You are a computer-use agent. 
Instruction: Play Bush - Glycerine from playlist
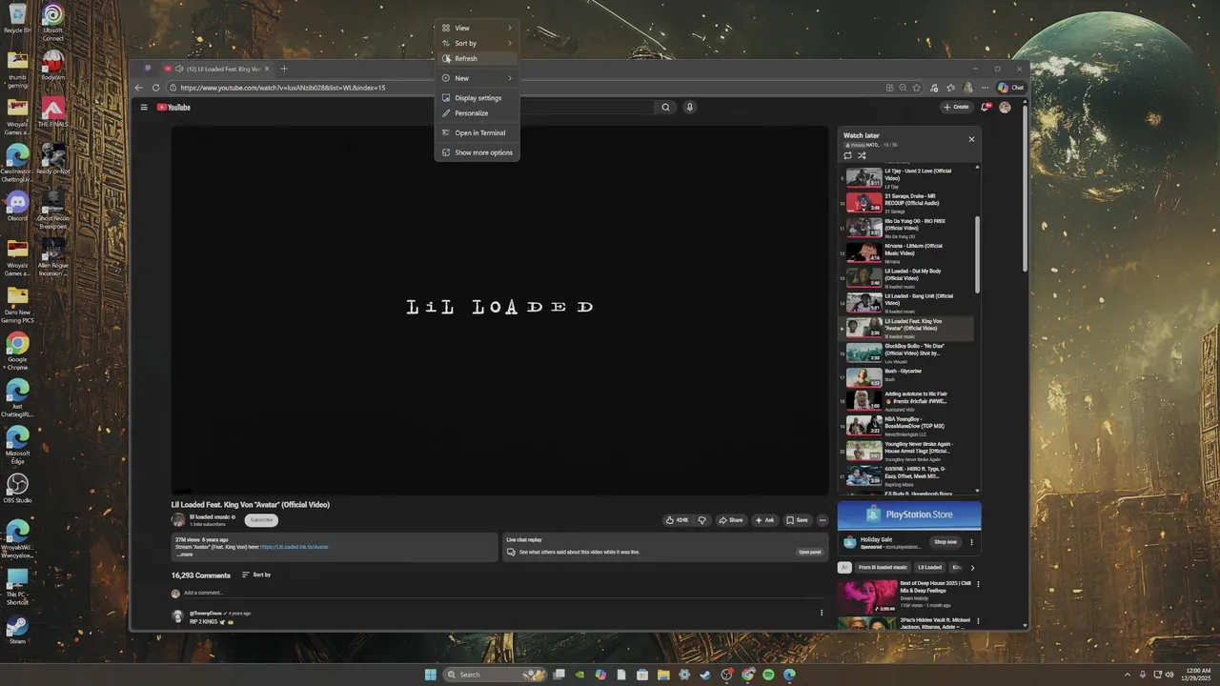(x=905, y=377)
